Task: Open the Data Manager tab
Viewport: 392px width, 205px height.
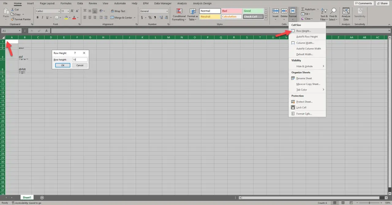Action: coord(163,3)
